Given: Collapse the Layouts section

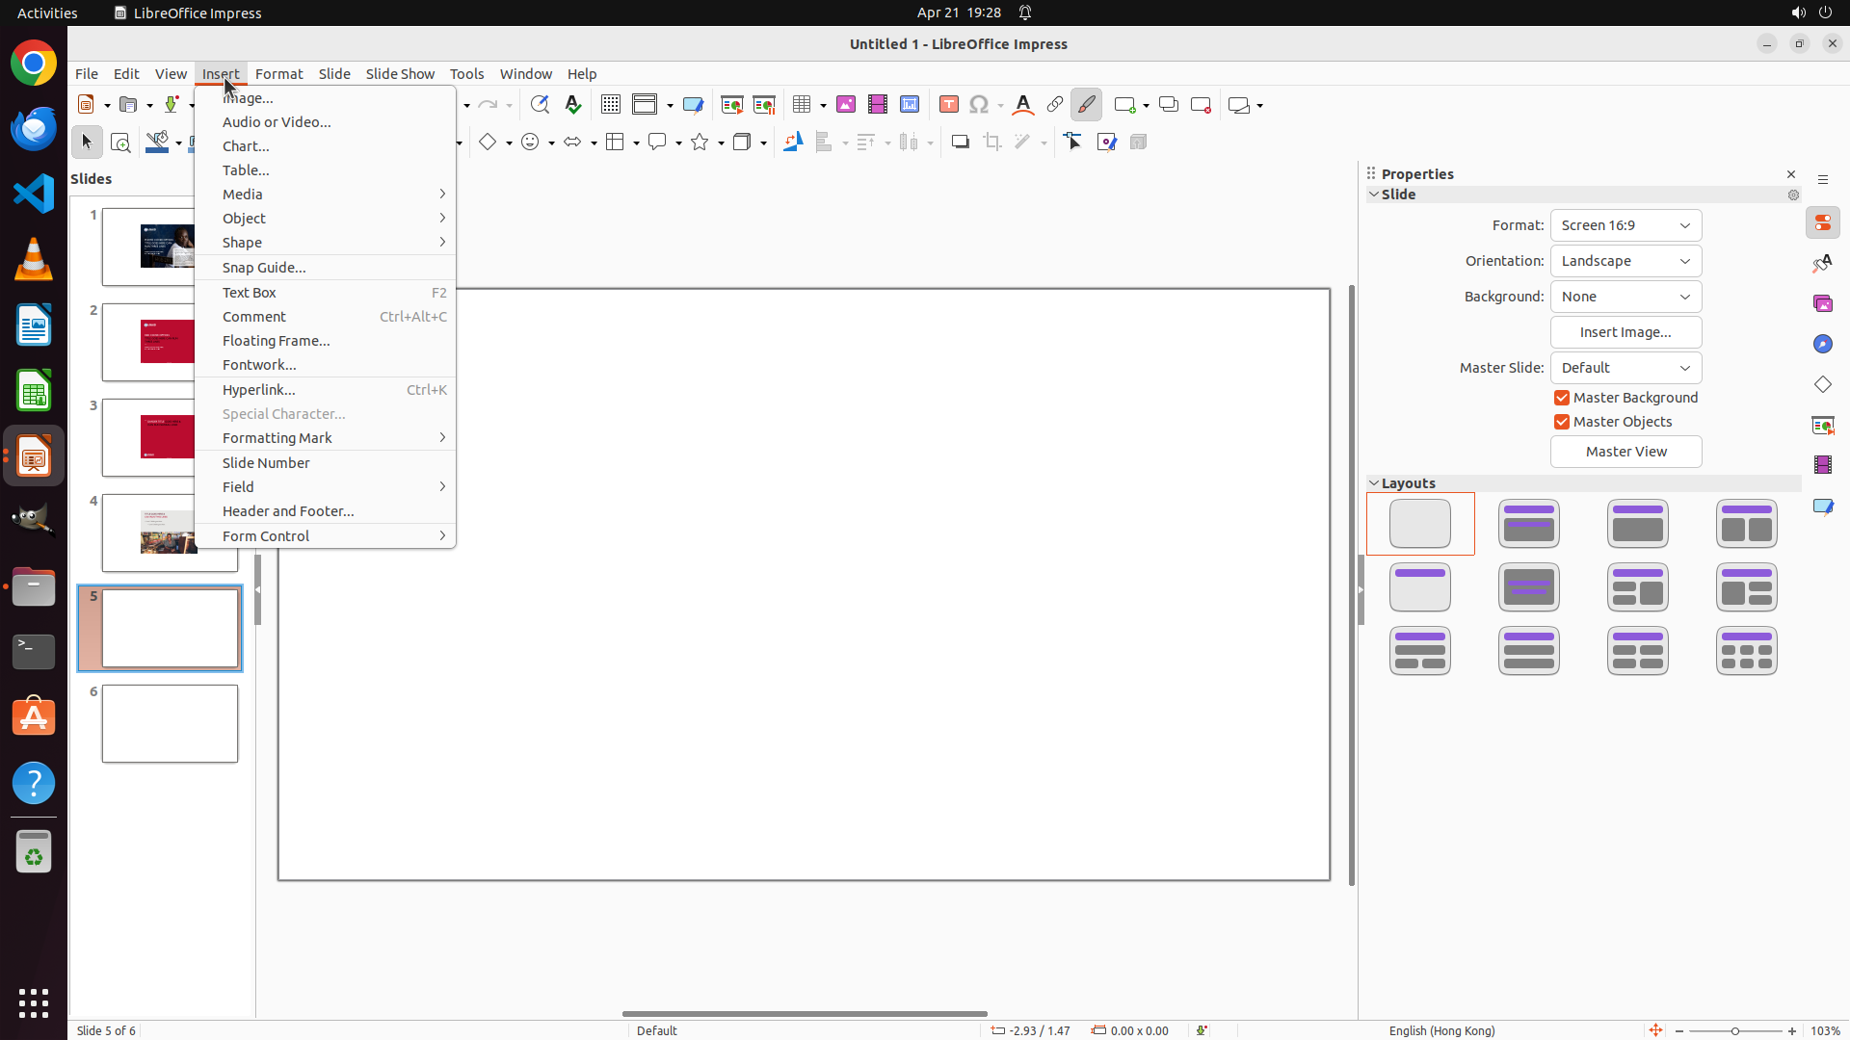Looking at the screenshot, I should (1374, 483).
